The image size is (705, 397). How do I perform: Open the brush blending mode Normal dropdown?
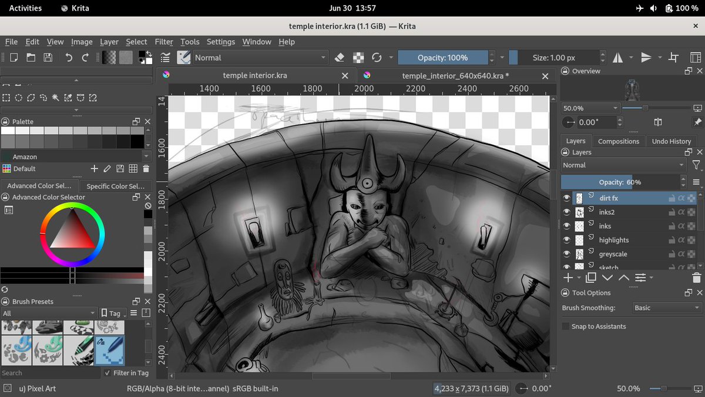pyautogui.click(x=260, y=58)
